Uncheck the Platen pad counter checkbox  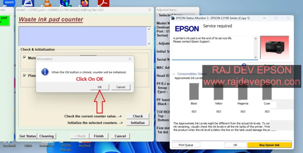coord(25,75)
